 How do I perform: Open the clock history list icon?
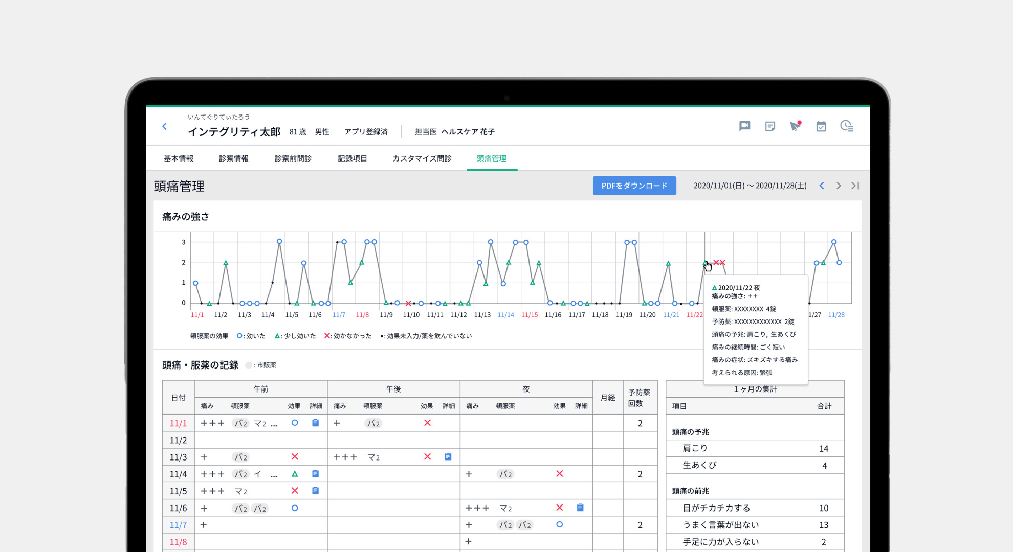point(847,126)
